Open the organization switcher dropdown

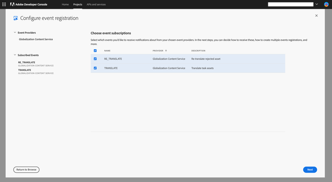coord(317,4)
